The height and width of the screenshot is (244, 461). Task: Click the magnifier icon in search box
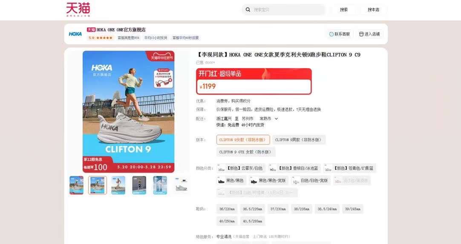248,10
